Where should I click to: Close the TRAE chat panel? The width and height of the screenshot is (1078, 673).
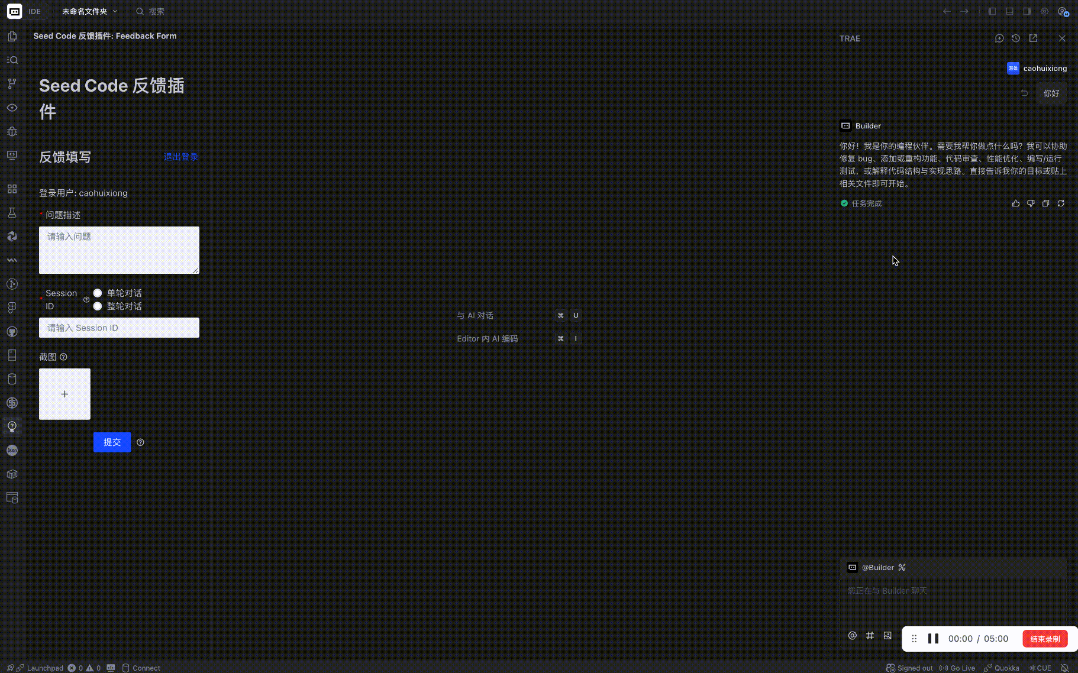pyautogui.click(x=1062, y=38)
